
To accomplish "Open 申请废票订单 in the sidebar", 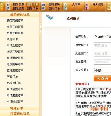I will click(15, 89).
